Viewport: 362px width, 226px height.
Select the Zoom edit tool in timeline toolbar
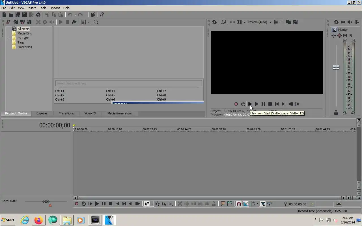click(171, 204)
